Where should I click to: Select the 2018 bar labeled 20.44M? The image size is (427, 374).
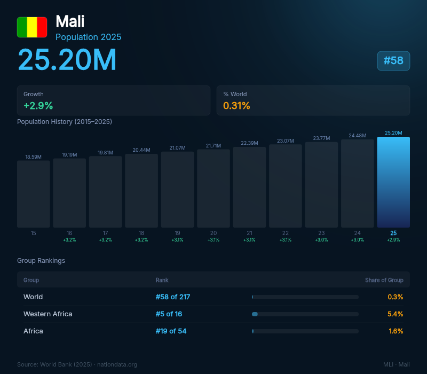[141, 191]
